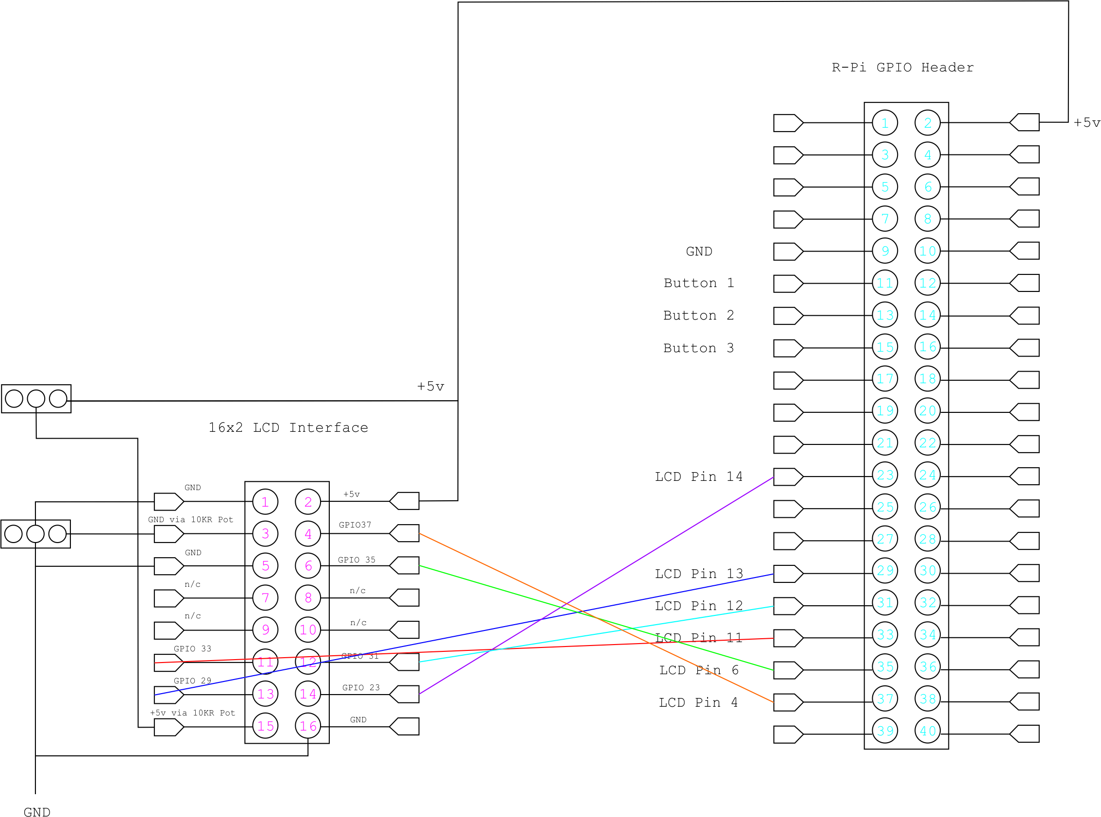Select pin 1 circle on the GPIO header
The height and width of the screenshot is (817, 1101).
click(x=884, y=123)
